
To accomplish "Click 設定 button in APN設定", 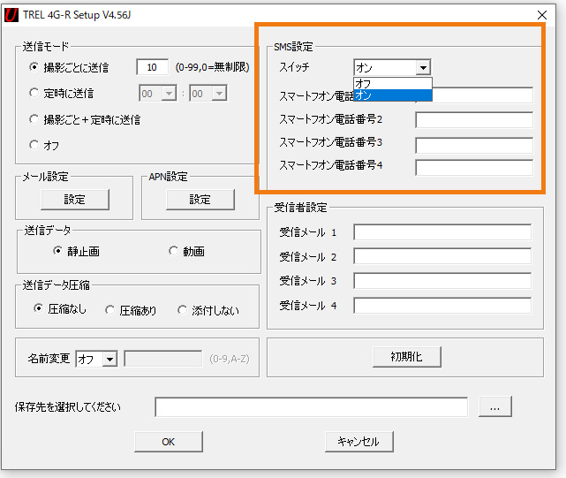I will pos(200,200).
